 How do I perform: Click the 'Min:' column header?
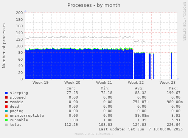(x=105, y=88)
